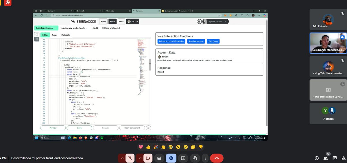Toggle the emoji reactions bar
Viewport: 347px width, 163px height.
coord(171,158)
